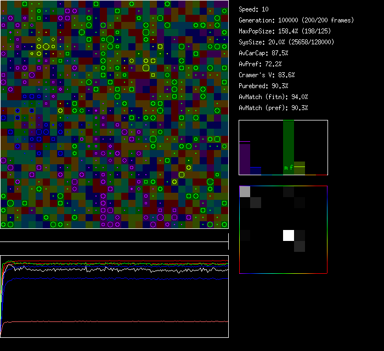This screenshot has height=351, width=384.
Task: Click the Purebred 90.3% label
Action: (263, 86)
